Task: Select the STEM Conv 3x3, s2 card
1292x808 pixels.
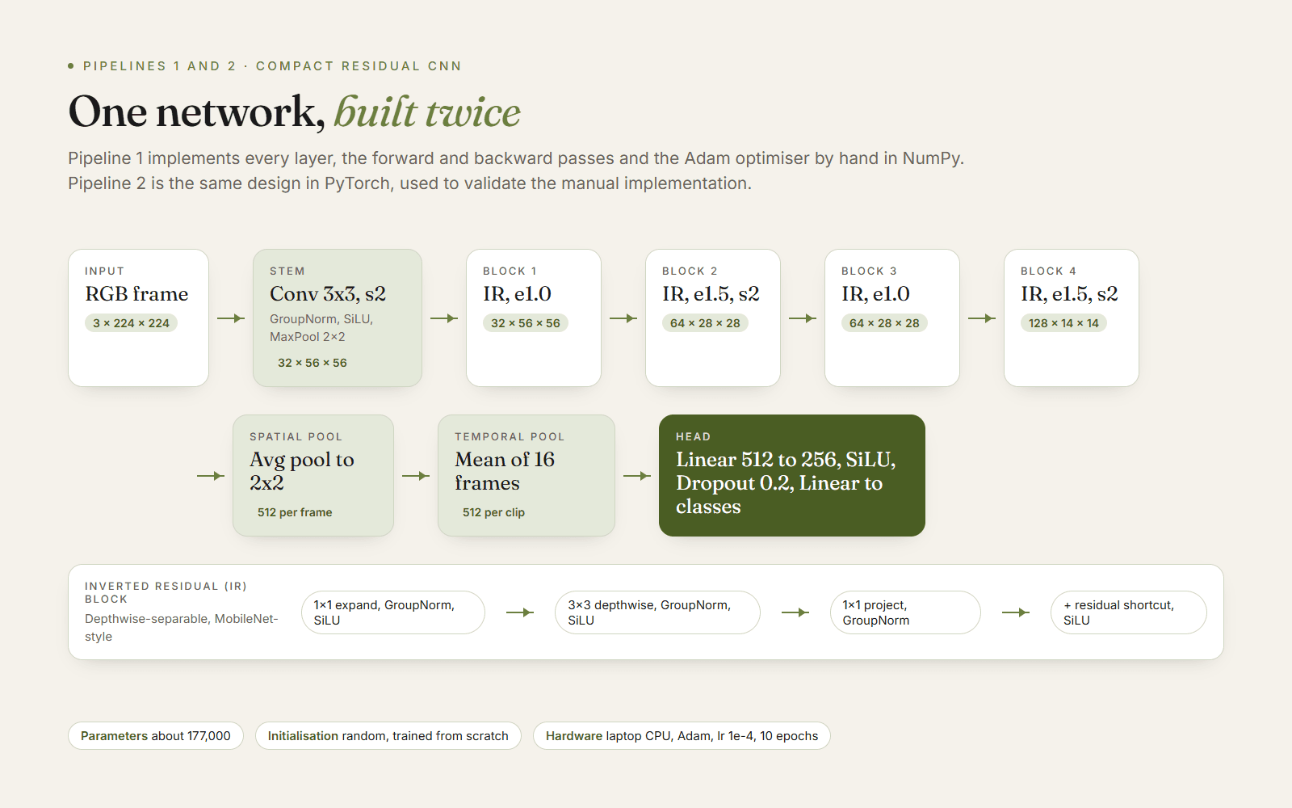Action: tap(338, 318)
